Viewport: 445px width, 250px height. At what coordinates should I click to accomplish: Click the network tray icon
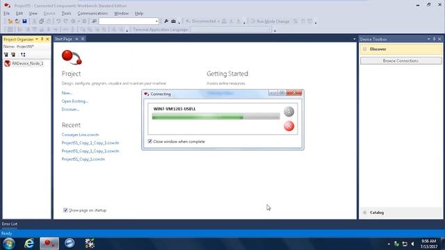click(x=405, y=244)
